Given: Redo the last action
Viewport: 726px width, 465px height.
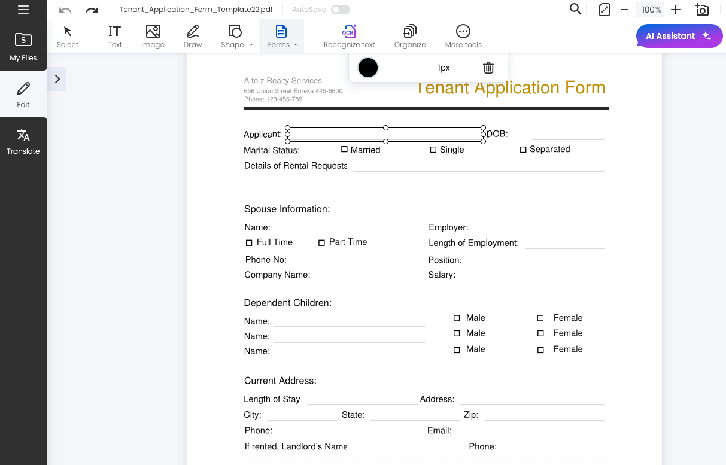Looking at the screenshot, I should pos(92,10).
